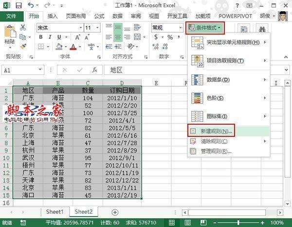Click the Wrap Text icon
292x227 pixels.
(137, 27)
